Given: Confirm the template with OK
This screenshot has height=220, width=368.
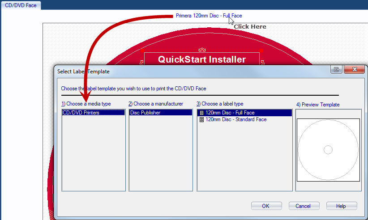Looking at the screenshot, I should pos(266,206).
